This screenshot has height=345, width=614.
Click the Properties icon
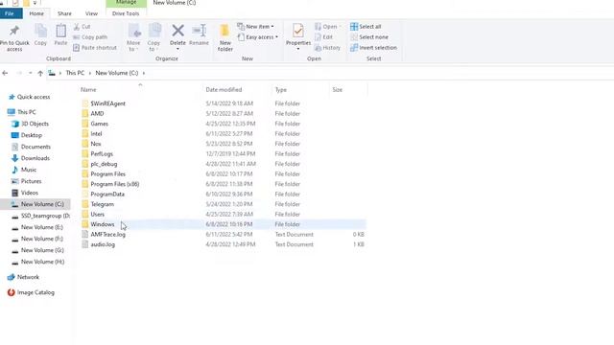(x=298, y=31)
